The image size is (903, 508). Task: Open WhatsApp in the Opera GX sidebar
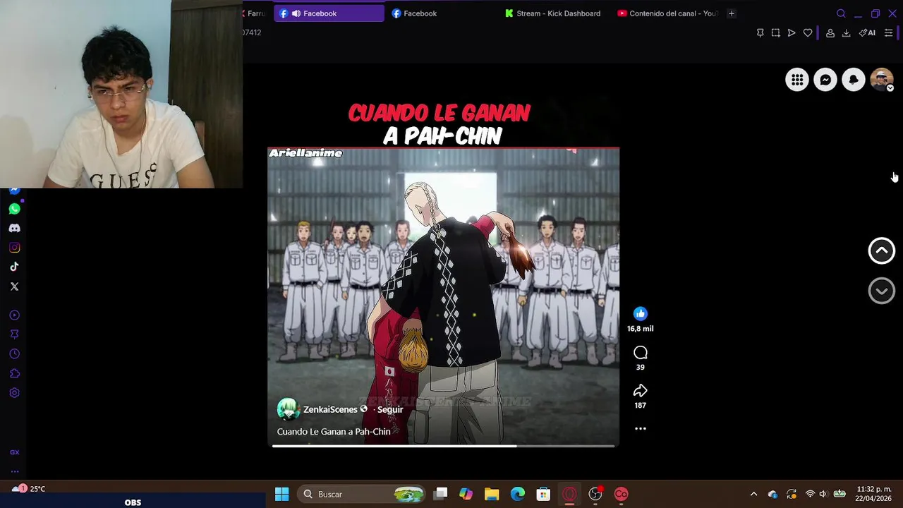click(14, 209)
